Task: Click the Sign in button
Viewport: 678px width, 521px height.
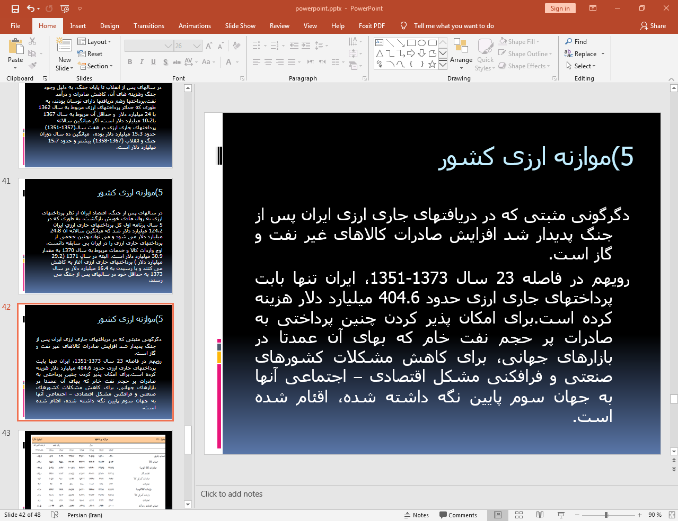Action: [x=560, y=8]
